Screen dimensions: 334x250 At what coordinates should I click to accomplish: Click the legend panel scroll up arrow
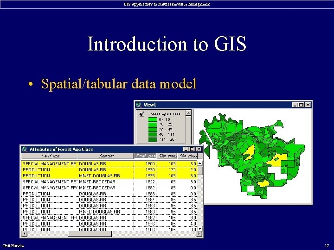(188, 113)
